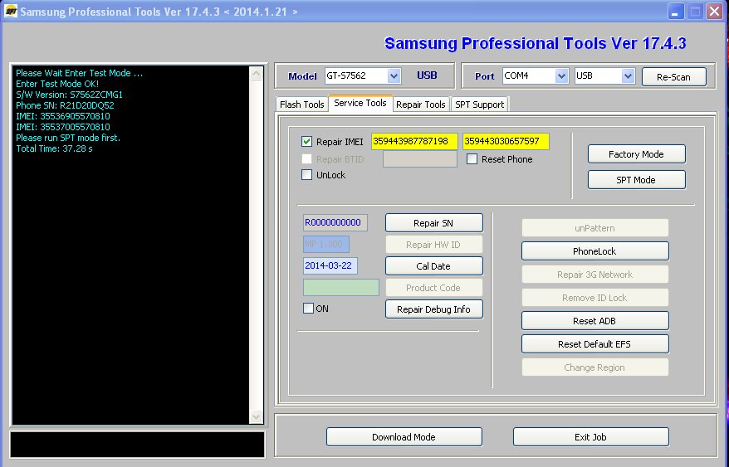Activate SPT Mode button

pyautogui.click(x=636, y=180)
